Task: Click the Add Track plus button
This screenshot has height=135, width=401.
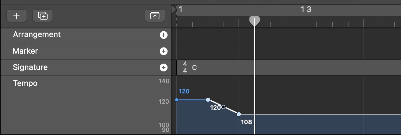Action: coord(16,16)
